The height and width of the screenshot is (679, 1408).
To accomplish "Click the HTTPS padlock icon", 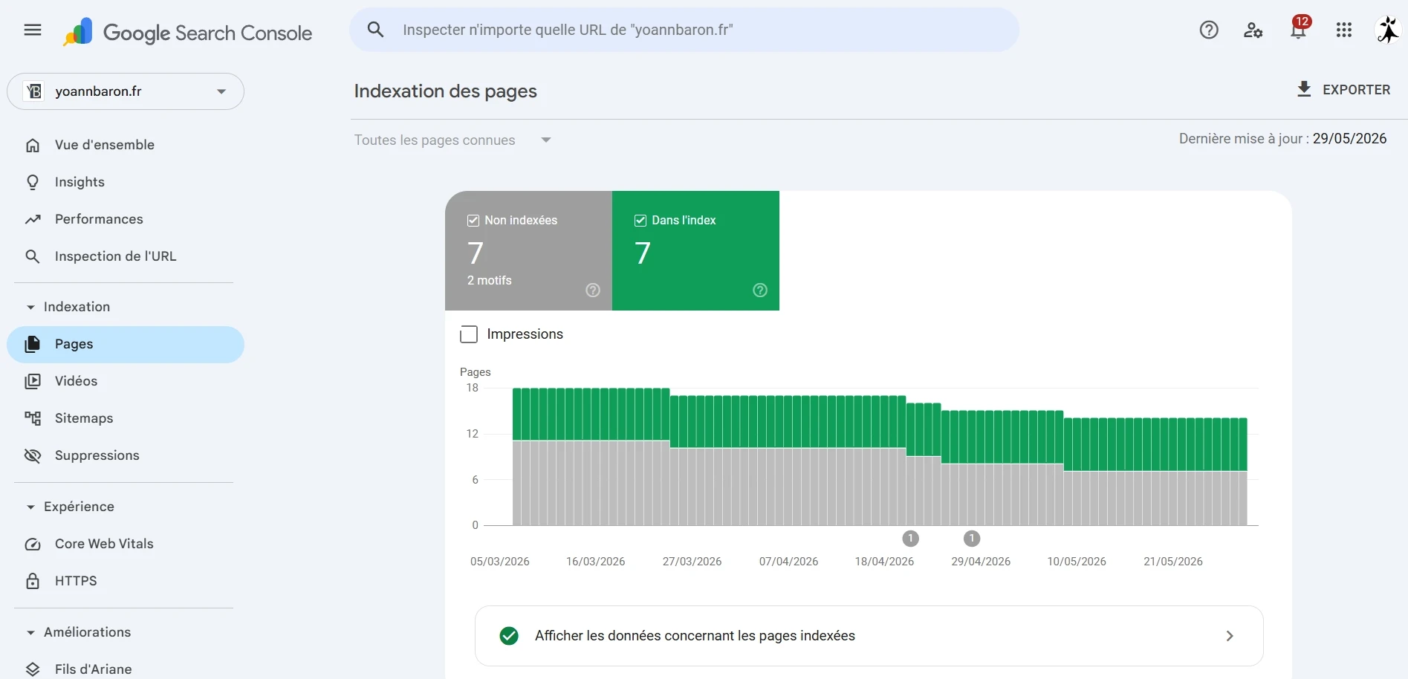I will click(x=33, y=581).
